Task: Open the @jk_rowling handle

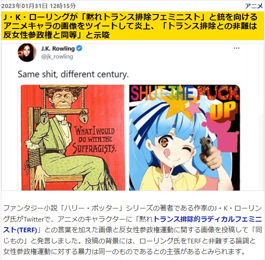Action: pos(57,56)
